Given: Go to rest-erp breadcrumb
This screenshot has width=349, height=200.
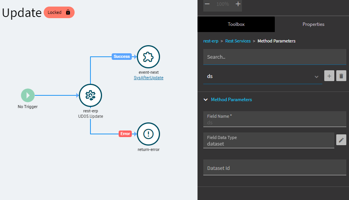Looking at the screenshot, I should point(211,41).
